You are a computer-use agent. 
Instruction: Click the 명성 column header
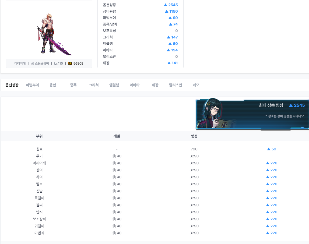click(x=194, y=136)
